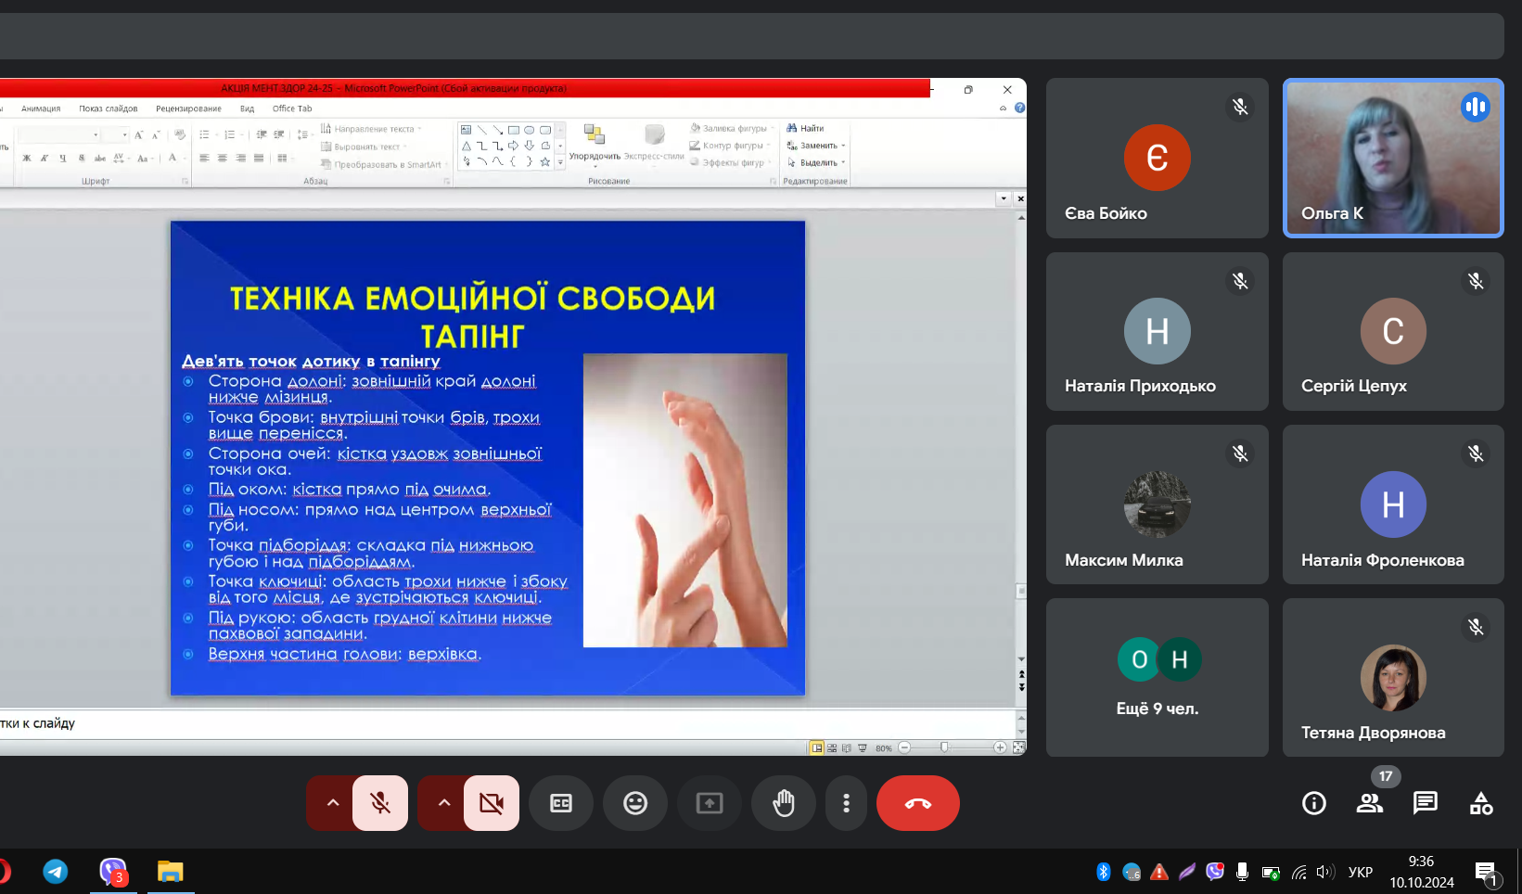Screen dimensions: 1522x894
Task: Toggle closed captions on
Action: click(561, 803)
